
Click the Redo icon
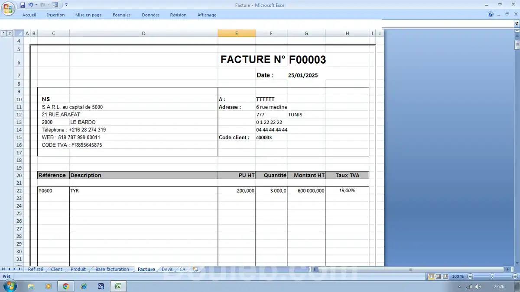pyautogui.click(x=43, y=5)
